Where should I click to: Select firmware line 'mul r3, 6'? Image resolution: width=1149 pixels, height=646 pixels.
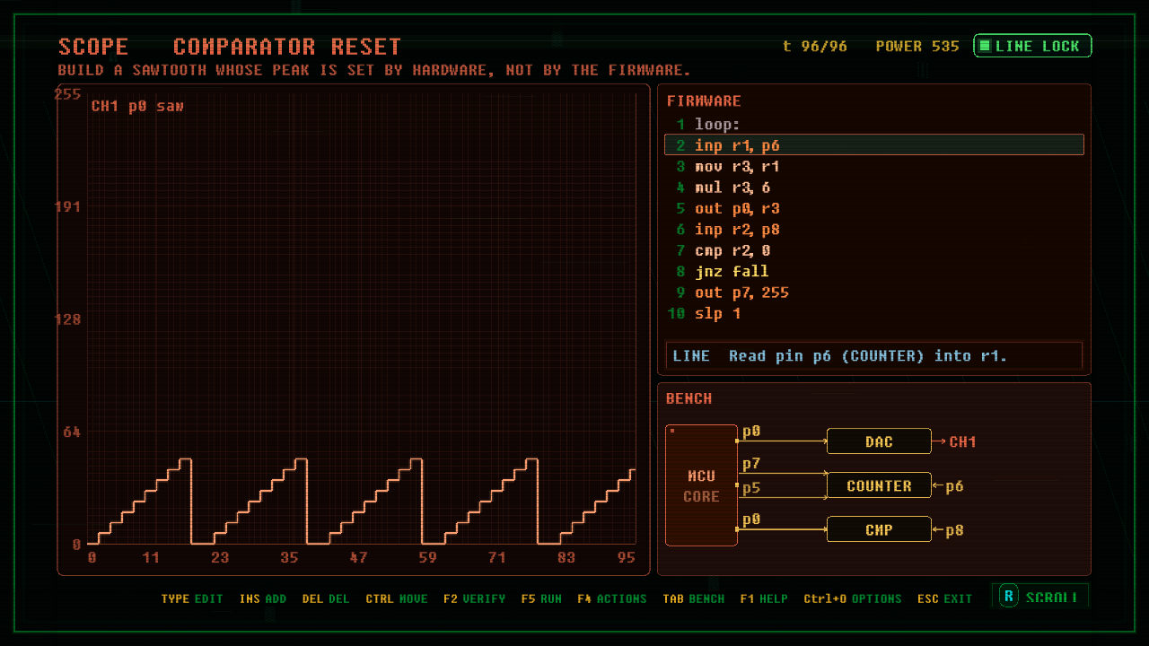pos(874,188)
